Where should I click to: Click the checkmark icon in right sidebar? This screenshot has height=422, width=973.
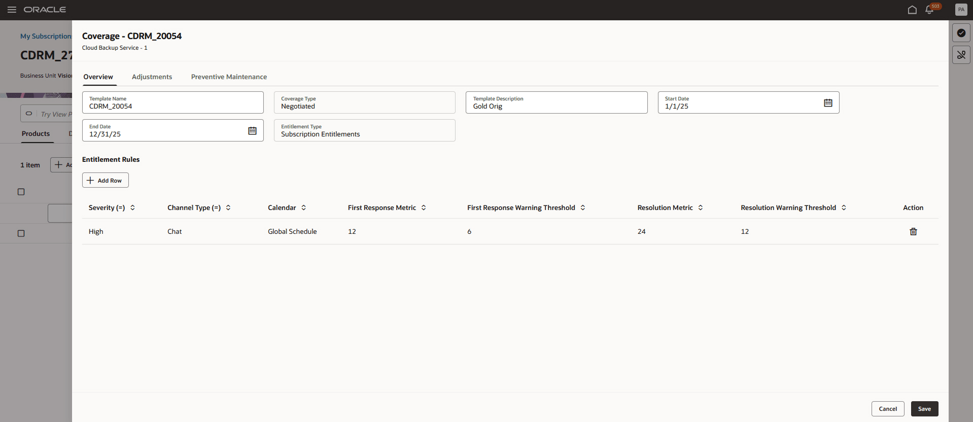tap(961, 33)
